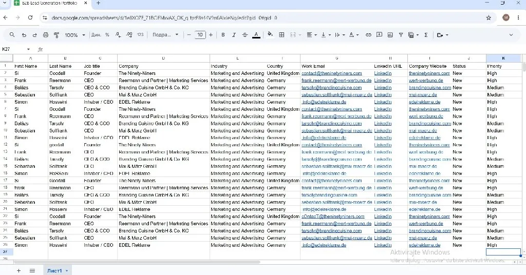The image size is (526, 275).
Task: Open the Functions sigma menu
Action: click(x=426, y=35)
